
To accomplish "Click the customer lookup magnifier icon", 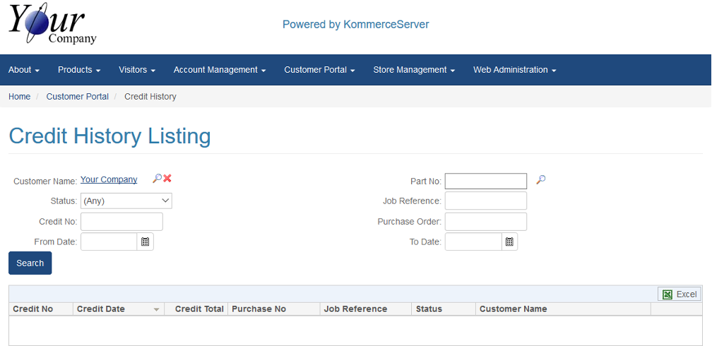I will tap(157, 179).
